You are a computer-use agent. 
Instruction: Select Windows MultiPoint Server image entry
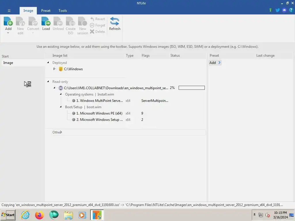tap(99, 101)
